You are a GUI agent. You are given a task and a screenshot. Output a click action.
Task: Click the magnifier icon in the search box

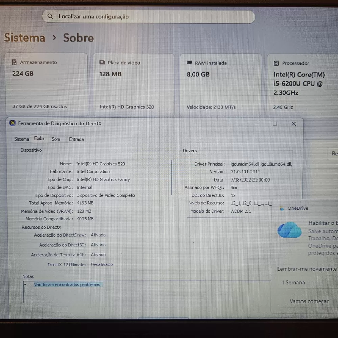pos(50,16)
